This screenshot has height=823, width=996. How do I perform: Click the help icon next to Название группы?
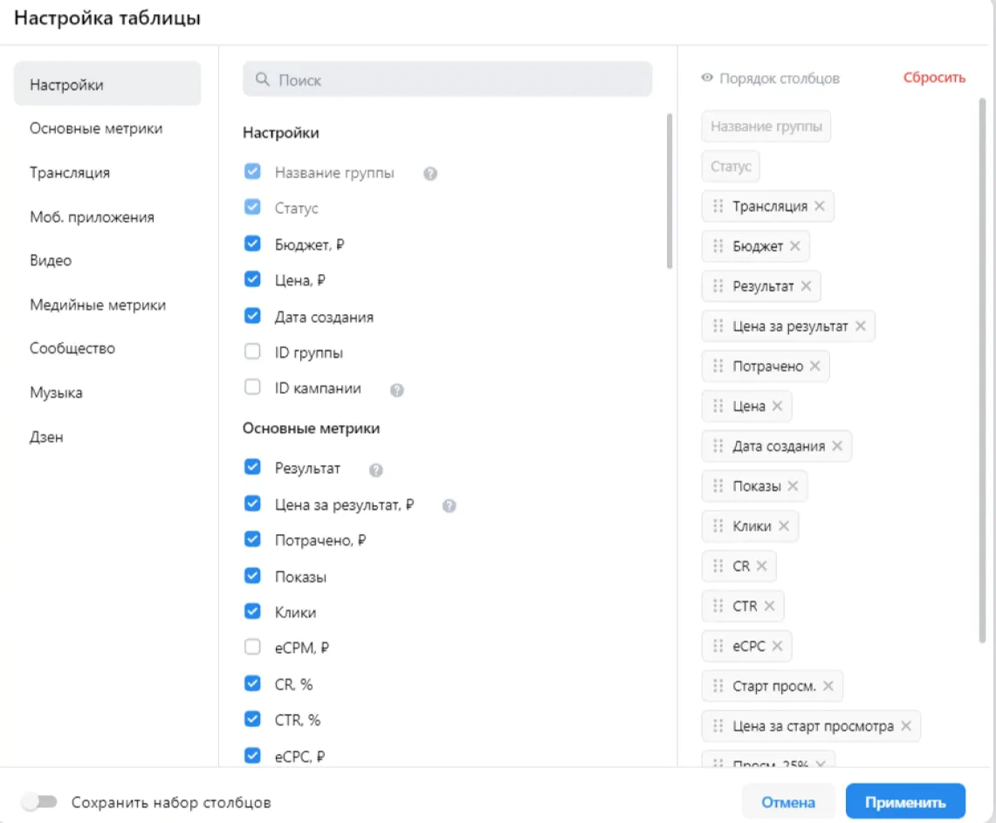point(430,174)
